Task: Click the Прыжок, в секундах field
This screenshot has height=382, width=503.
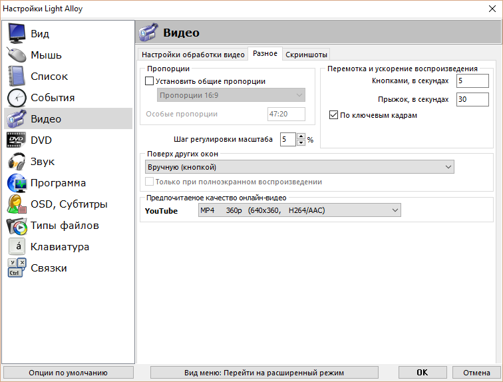Action: (x=472, y=99)
